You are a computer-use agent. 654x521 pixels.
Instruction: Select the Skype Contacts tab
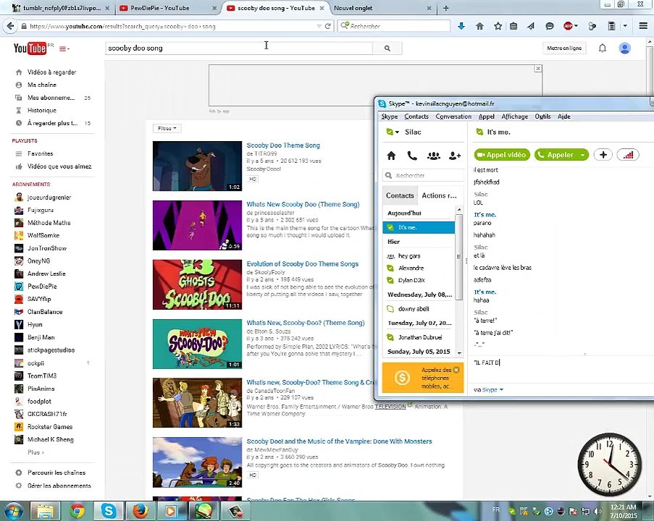400,195
